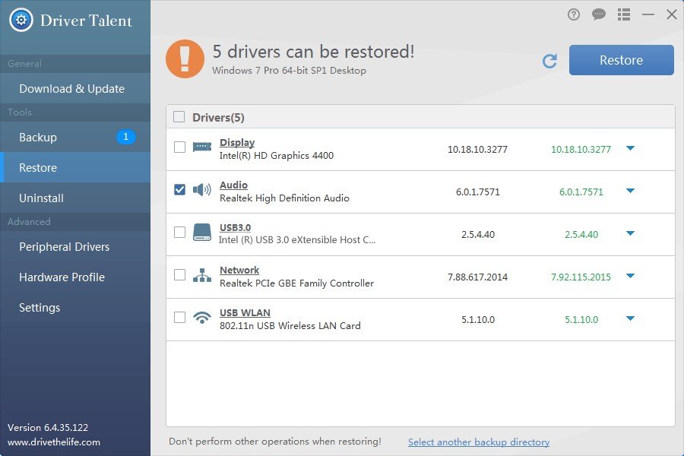This screenshot has width=684, height=456.
Task: Open the Network driver link
Action: pyautogui.click(x=239, y=270)
